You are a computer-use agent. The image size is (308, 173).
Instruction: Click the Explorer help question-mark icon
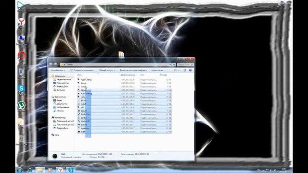191,70
